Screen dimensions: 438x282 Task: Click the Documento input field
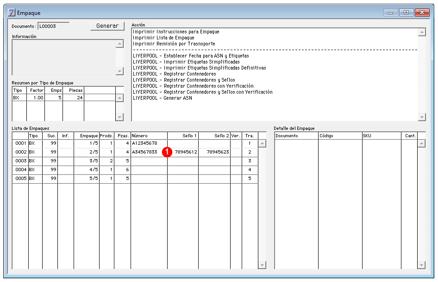tap(54, 26)
